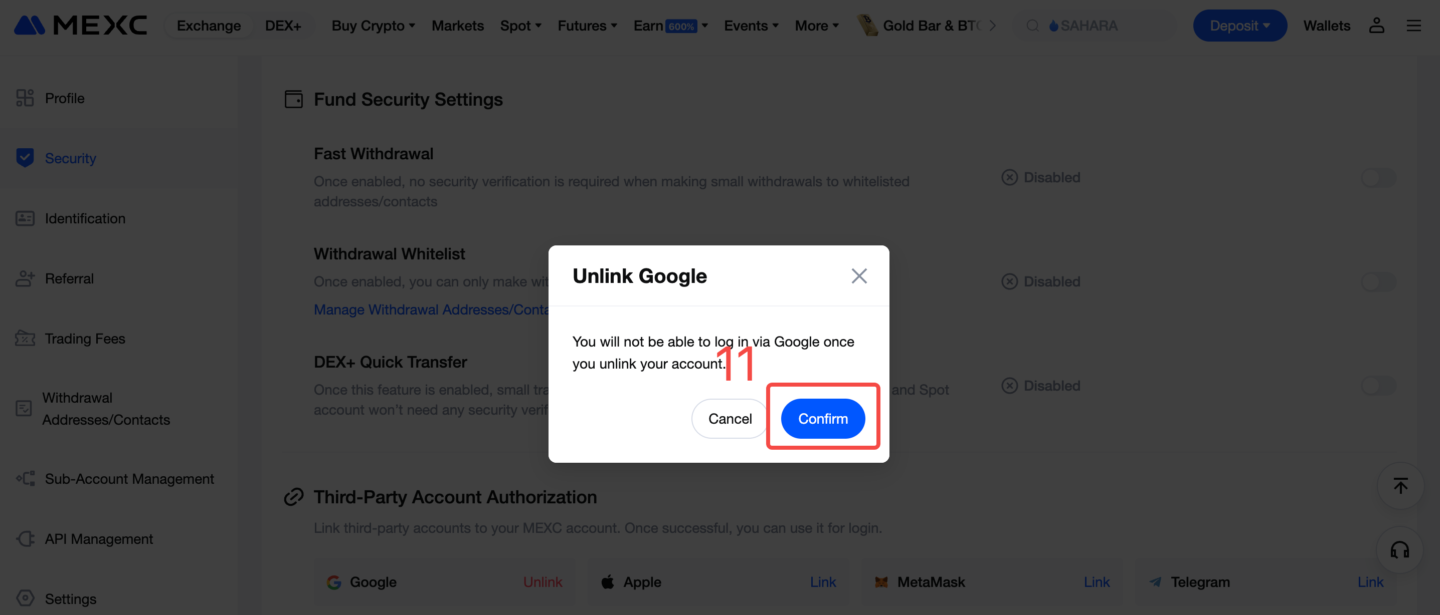Go to the Markets menu item
Screen dimensions: 1440x615
tap(457, 26)
